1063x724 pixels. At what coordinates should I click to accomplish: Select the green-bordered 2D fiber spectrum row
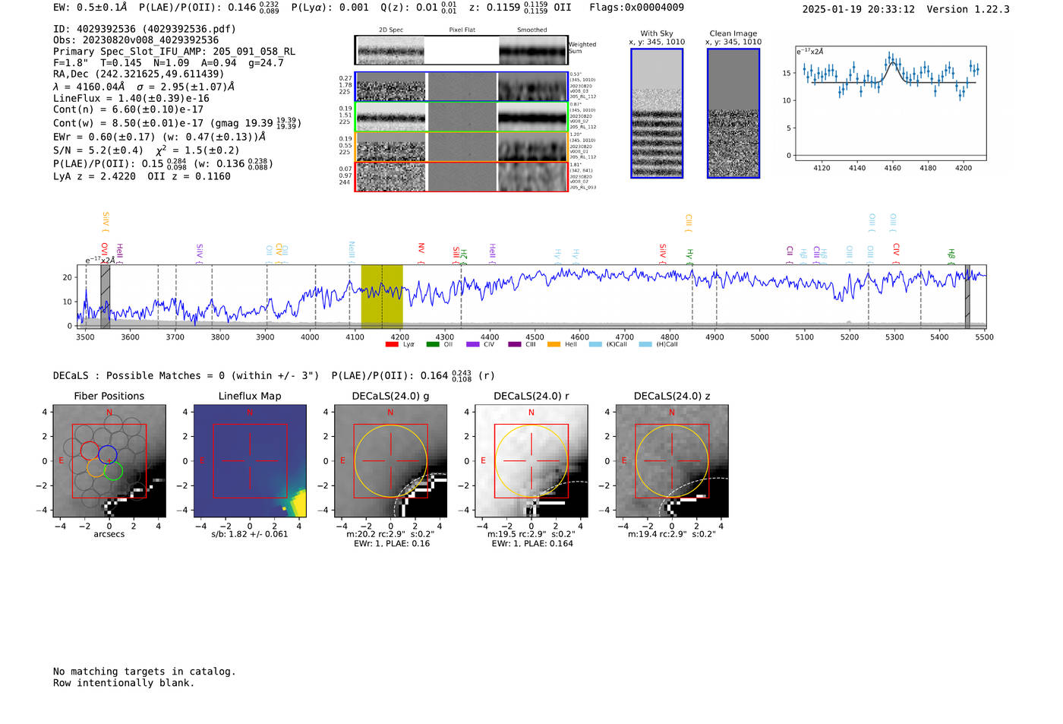[462, 117]
